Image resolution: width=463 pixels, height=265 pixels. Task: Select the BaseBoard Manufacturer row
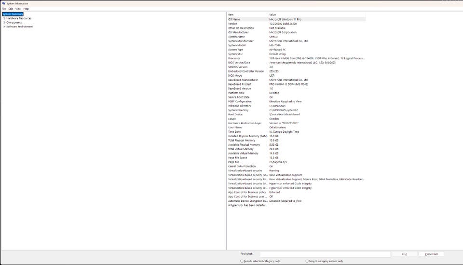pos(297,80)
